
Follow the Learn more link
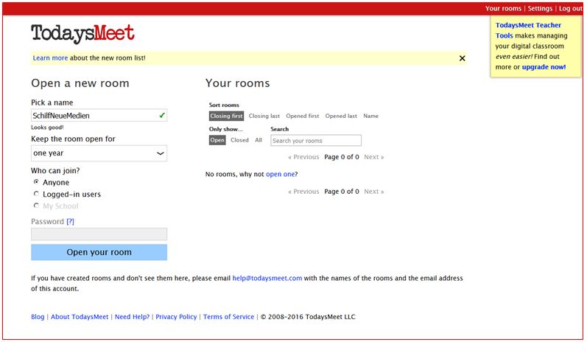pos(50,58)
